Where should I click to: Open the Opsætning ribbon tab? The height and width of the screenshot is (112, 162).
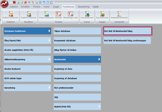(84, 7)
